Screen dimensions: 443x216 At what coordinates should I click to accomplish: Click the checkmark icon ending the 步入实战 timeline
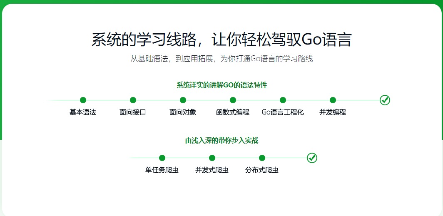pos(312,158)
